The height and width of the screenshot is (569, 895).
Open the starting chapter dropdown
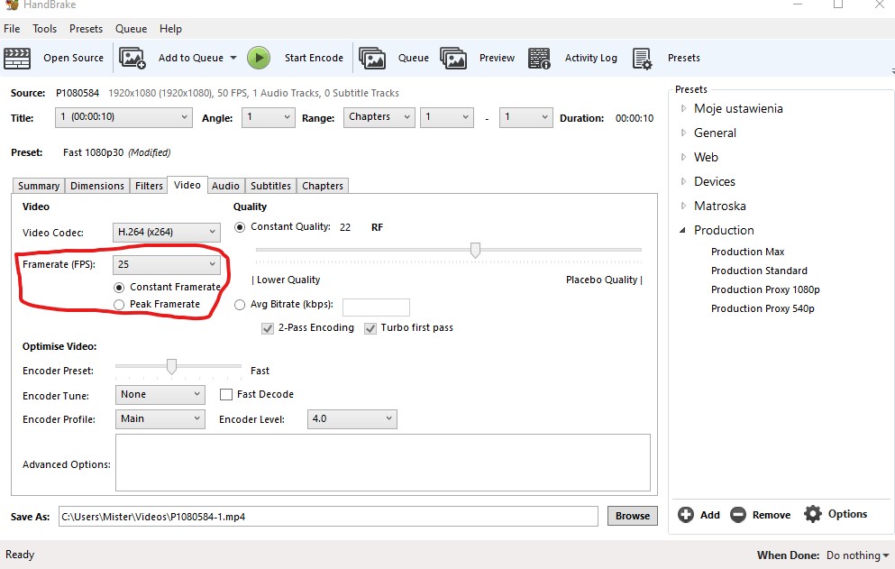446,117
